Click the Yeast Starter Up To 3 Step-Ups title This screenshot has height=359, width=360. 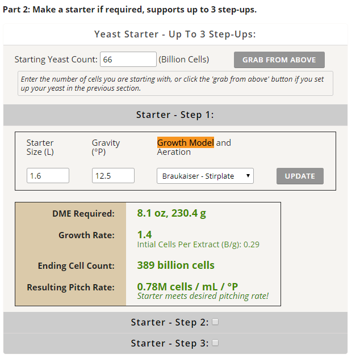pos(175,34)
